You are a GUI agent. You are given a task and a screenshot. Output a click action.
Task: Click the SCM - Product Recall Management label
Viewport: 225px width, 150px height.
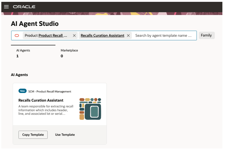point(50,91)
